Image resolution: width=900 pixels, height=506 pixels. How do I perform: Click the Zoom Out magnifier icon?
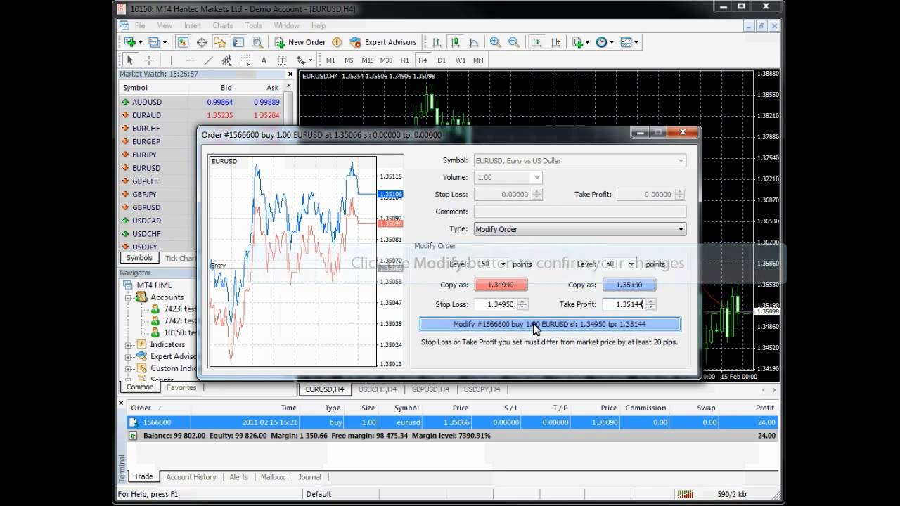(513, 42)
